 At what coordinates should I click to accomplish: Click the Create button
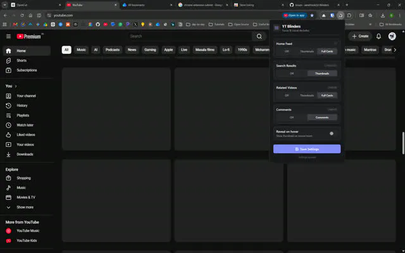[360, 37]
